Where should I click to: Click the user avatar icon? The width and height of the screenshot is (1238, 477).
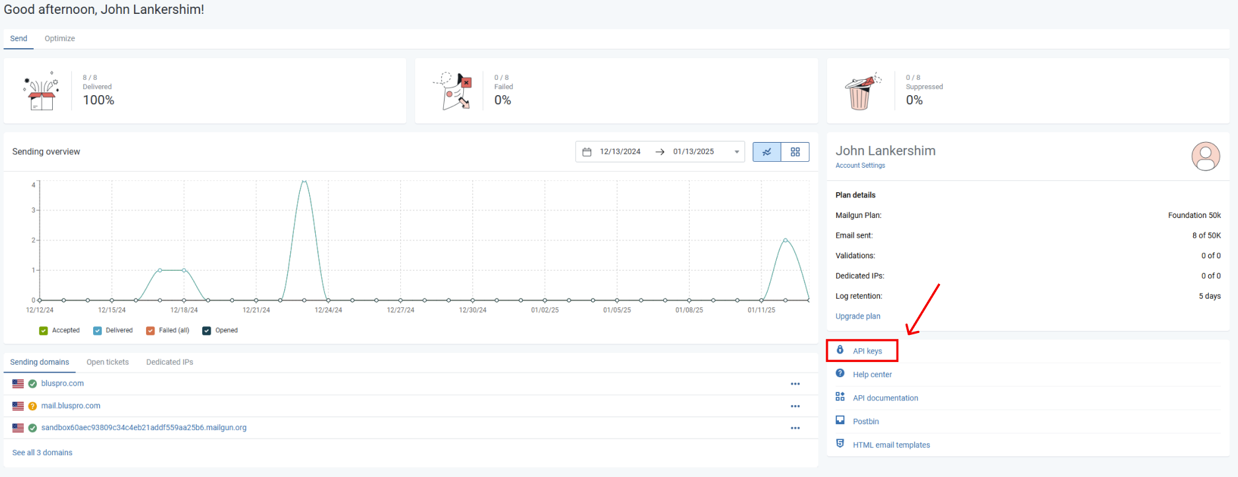coord(1206,157)
